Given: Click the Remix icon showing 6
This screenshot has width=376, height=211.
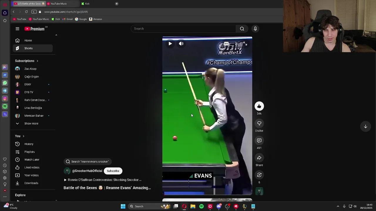Looking at the screenshot, I should (x=259, y=175).
